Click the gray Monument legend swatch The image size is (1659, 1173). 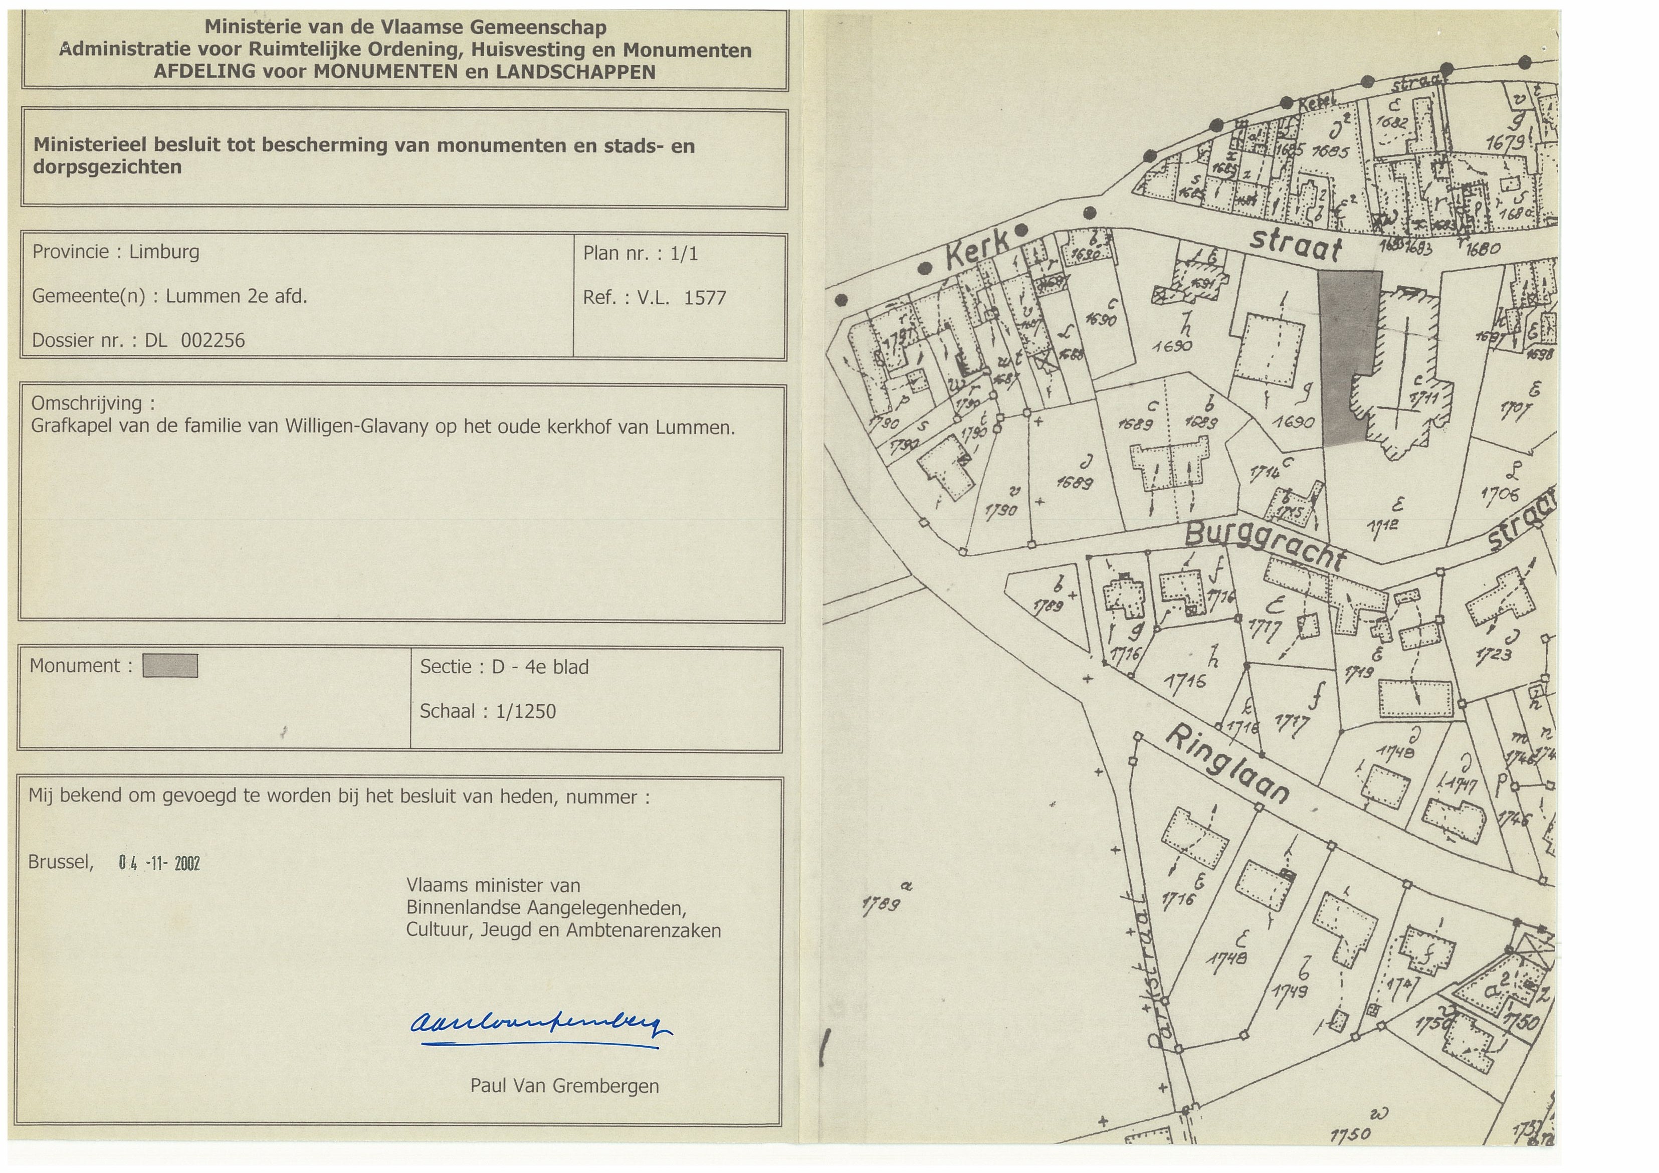170,666
